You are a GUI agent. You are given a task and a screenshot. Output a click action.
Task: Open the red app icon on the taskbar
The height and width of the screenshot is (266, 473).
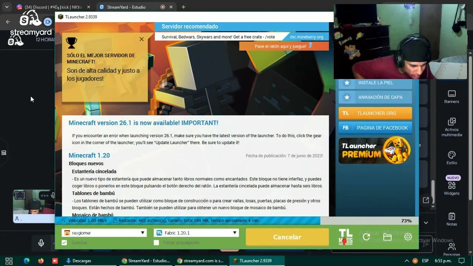[55, 261]
